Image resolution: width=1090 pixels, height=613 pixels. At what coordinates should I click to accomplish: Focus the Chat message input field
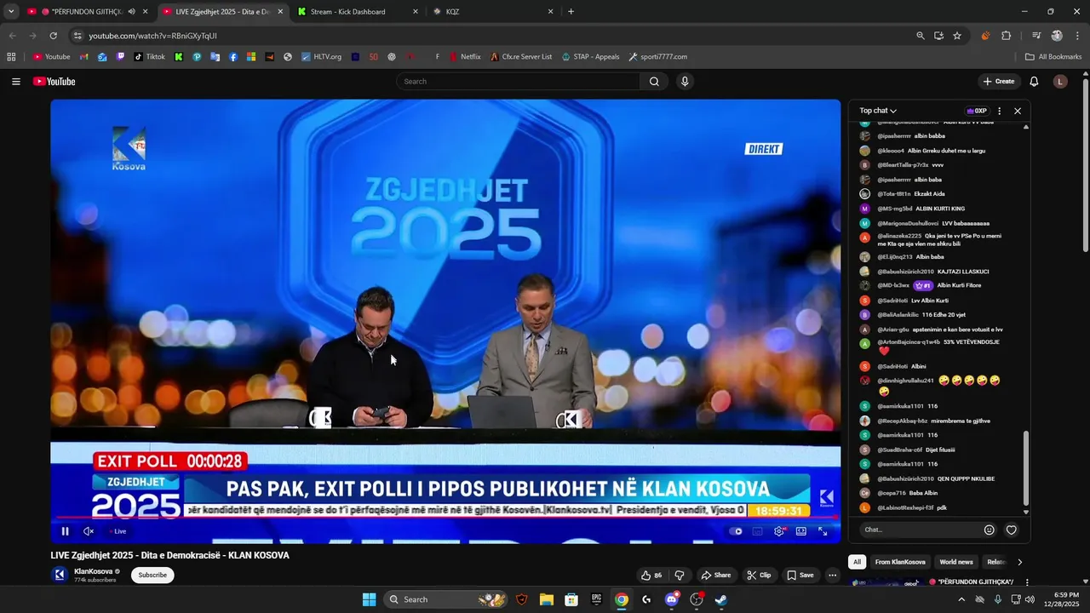920,530
